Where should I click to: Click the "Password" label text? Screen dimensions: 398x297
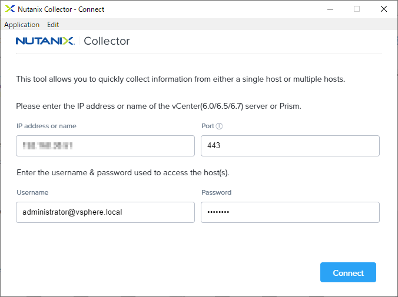(216, 192)
